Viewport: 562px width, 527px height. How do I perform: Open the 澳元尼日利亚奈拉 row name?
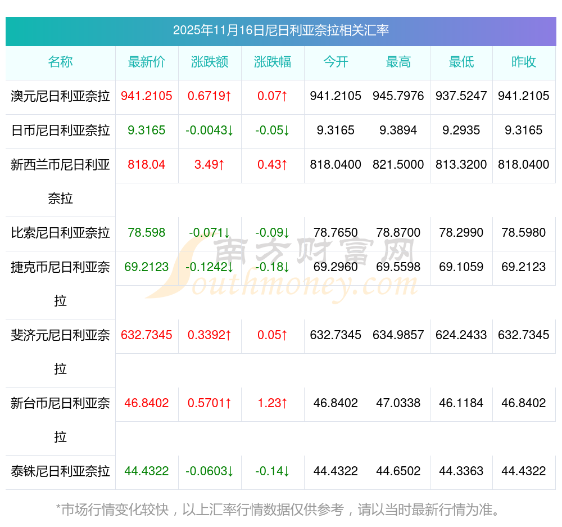pos(60,96)
